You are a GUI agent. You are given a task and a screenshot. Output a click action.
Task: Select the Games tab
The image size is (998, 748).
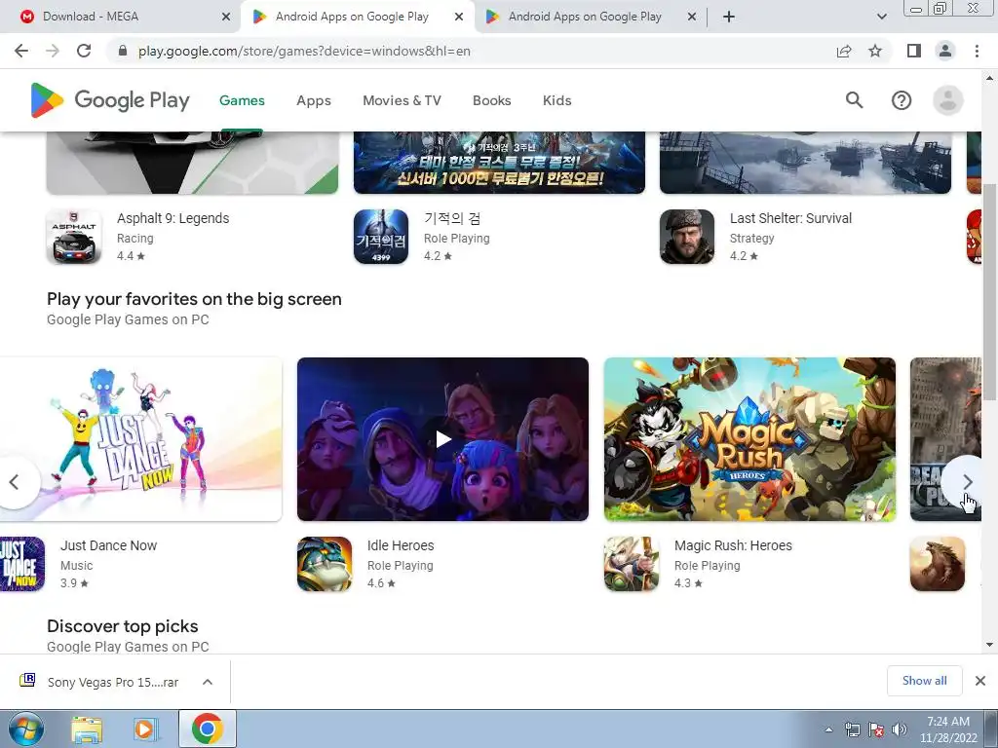pyautogui.click(x=242, y=100)
